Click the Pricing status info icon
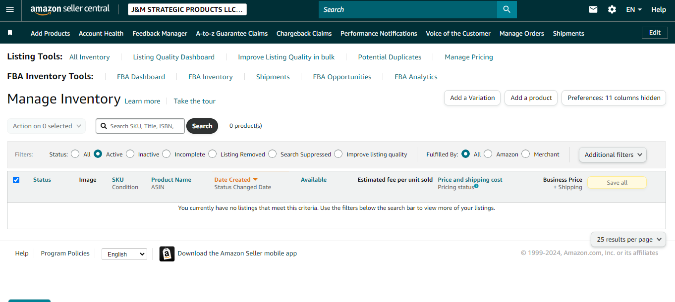Viewport: 675px width, 302px height. (476, 186)
